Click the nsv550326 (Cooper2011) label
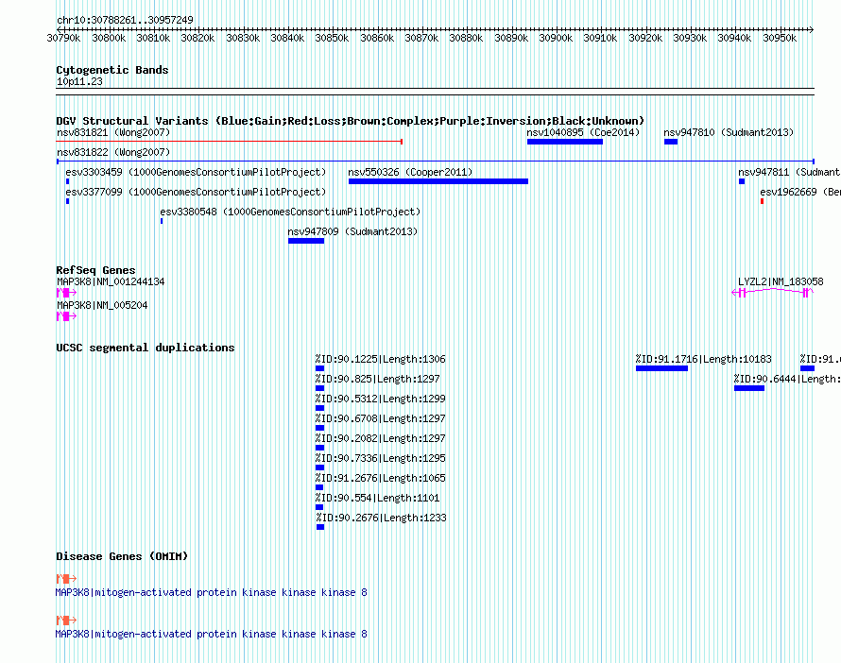 pos(410,172)
